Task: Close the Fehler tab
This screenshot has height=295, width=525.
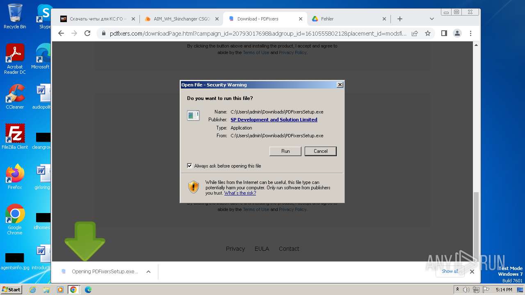Action: [x=384, y=19]
